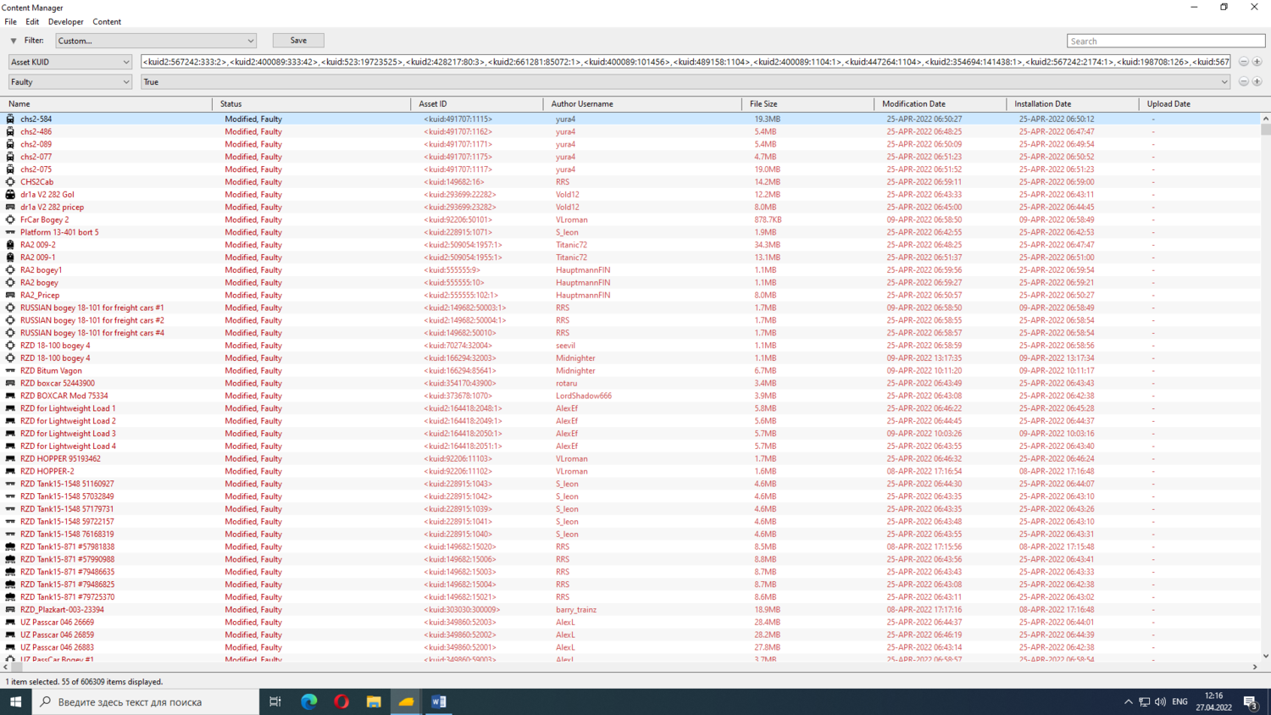The width and height of the screenshot is (1271, 715).
Task: Sort by the Installation Date column header
Action: 1073,104
